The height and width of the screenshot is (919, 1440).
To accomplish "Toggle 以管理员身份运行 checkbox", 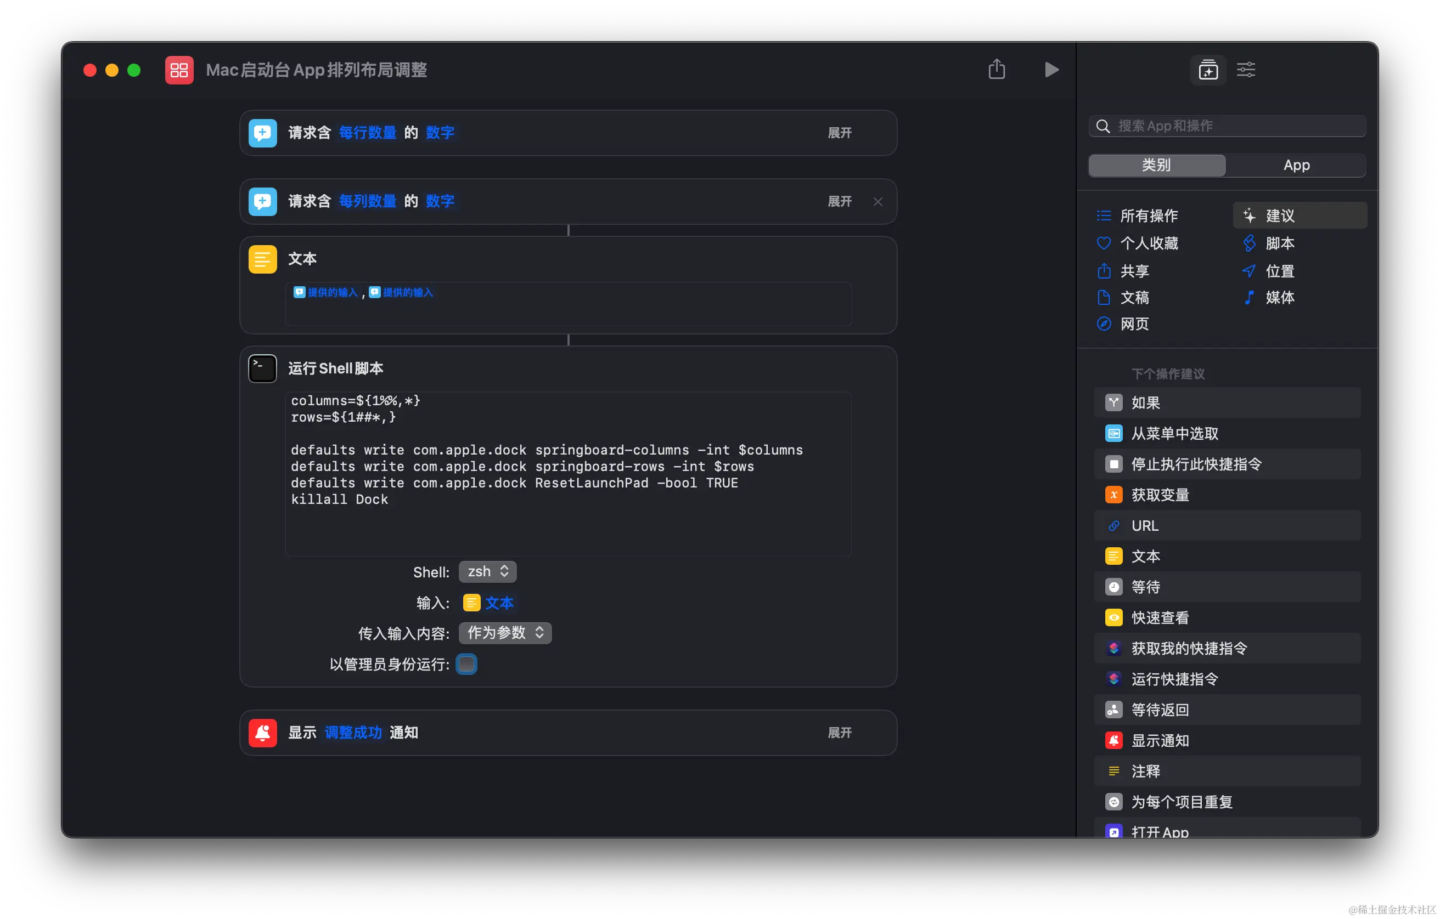I will [x=466, y=664].
